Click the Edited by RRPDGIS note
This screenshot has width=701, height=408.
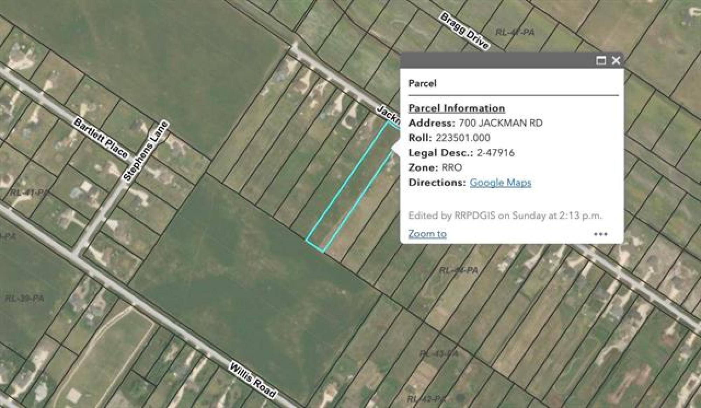point(505,216)
